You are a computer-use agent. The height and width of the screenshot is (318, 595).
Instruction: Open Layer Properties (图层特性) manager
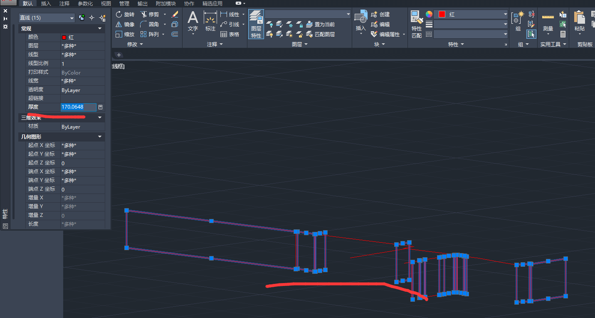pyautogui.click(x=256, y=24)
